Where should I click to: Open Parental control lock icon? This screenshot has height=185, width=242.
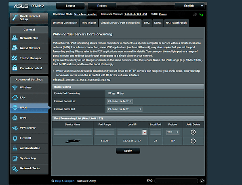(x=15, y=68)
